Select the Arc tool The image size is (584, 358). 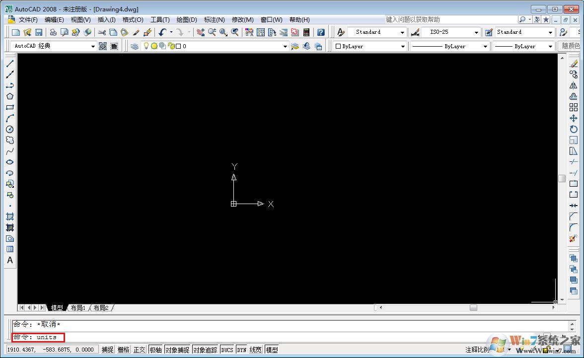coord(10,118)
